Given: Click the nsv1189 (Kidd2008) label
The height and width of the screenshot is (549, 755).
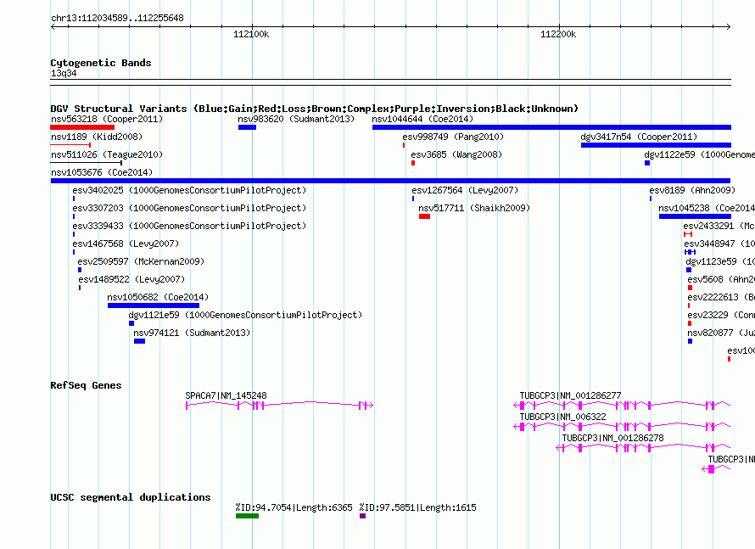Looking at the screenshot, I should click(x=97, y=137).
